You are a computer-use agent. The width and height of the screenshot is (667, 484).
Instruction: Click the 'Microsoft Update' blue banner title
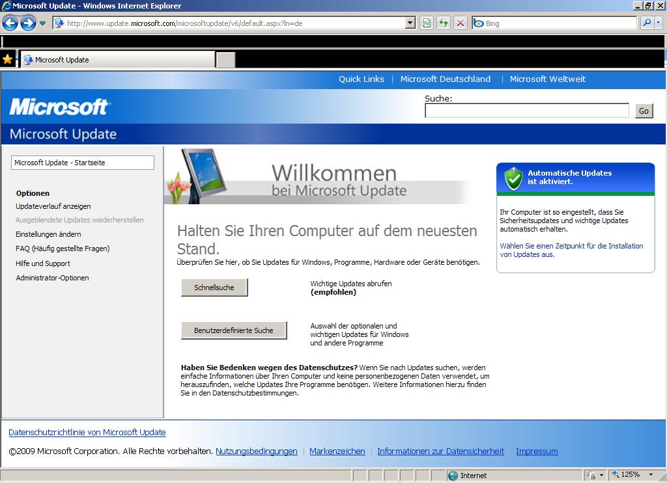pos(63,134)
